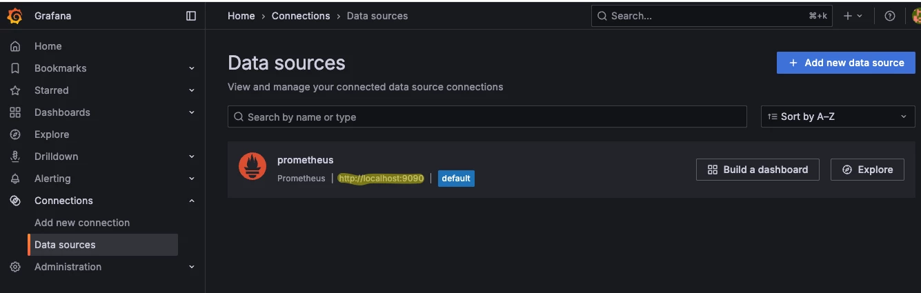Open Dashboards in the sidebar menu
Viewport: 921px width, 293px height.
click(x=62, y=112)
